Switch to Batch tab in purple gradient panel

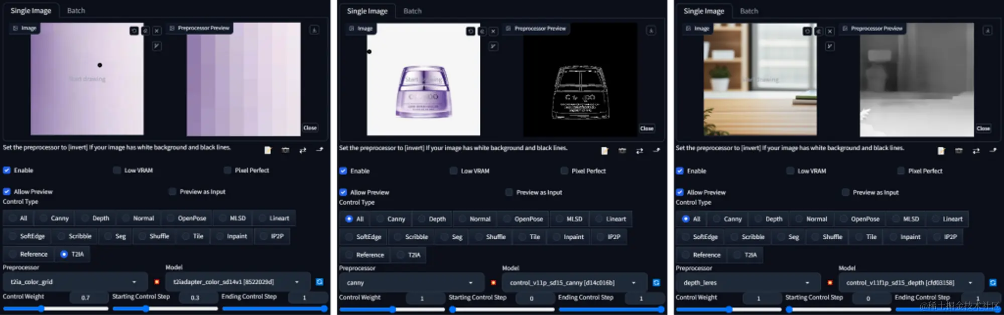[x=76, y=11]
